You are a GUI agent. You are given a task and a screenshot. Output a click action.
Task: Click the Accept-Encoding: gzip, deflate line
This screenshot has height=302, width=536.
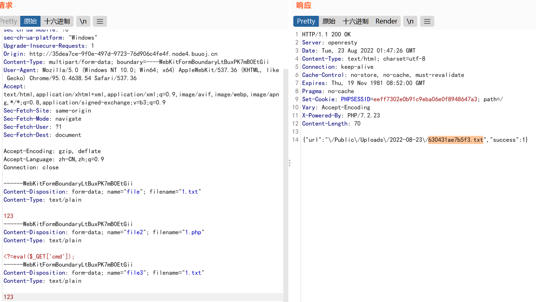pos(52,151)
